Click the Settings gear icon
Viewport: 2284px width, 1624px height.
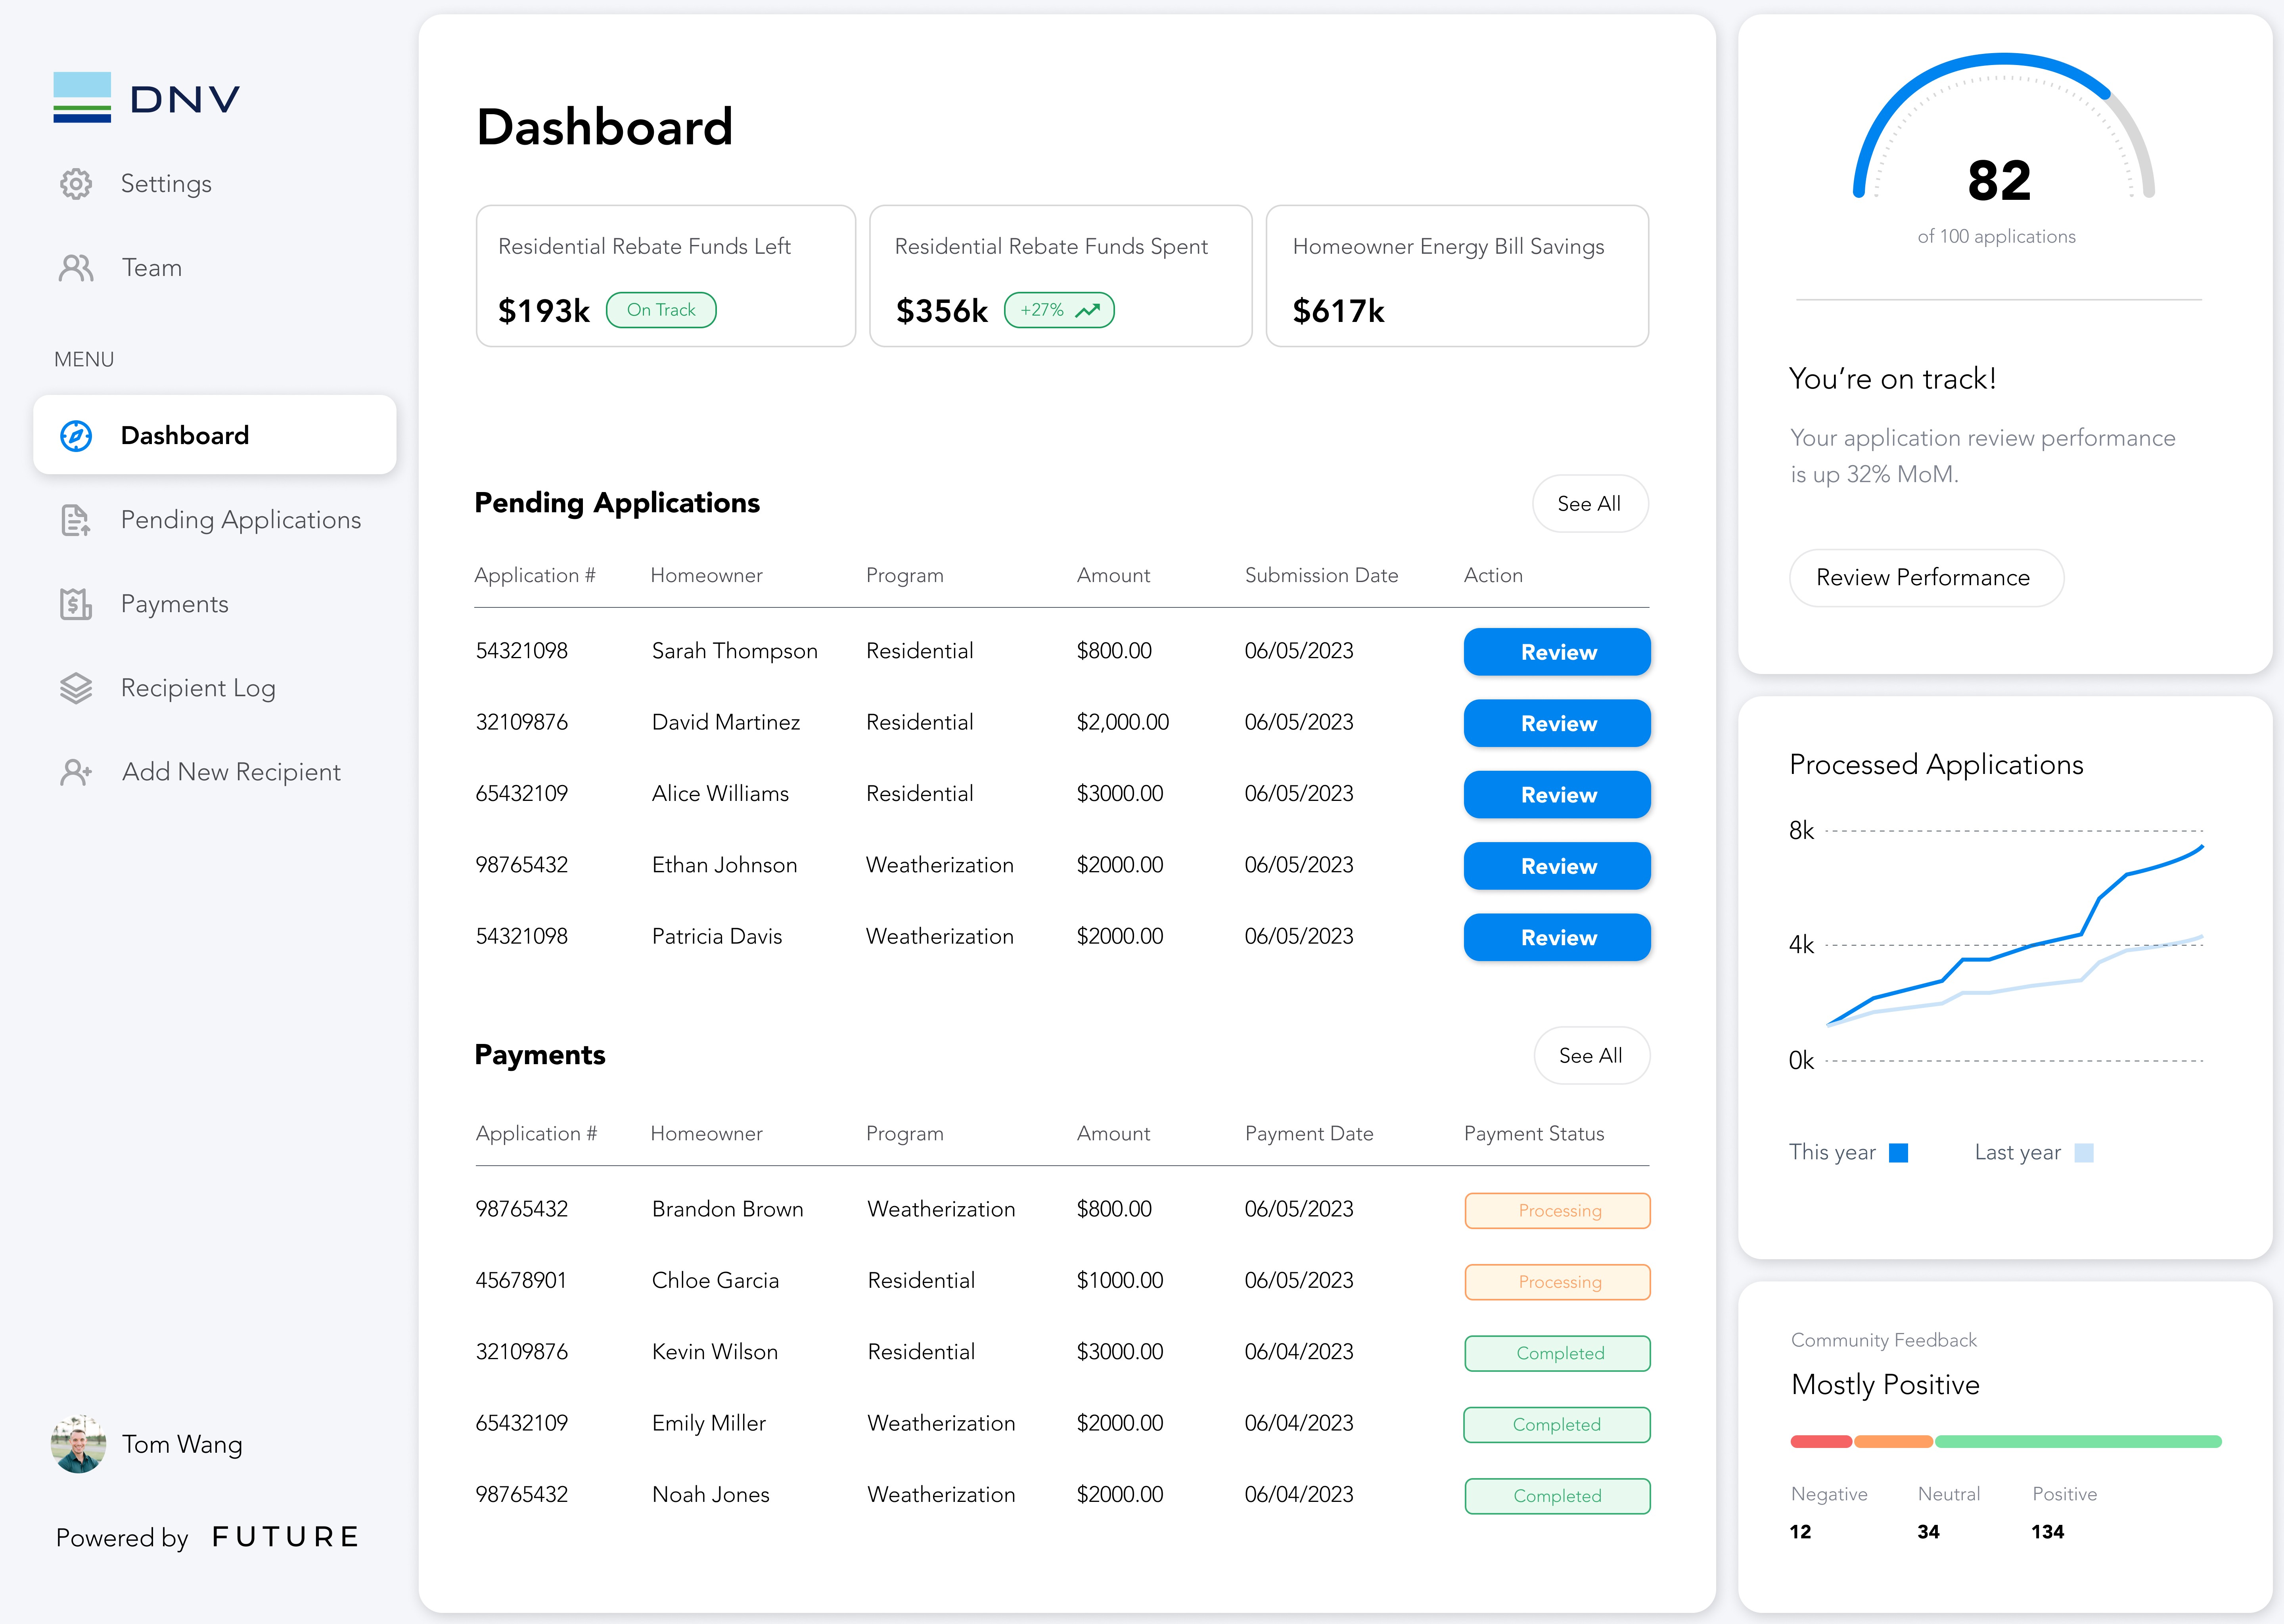(76, 184)
